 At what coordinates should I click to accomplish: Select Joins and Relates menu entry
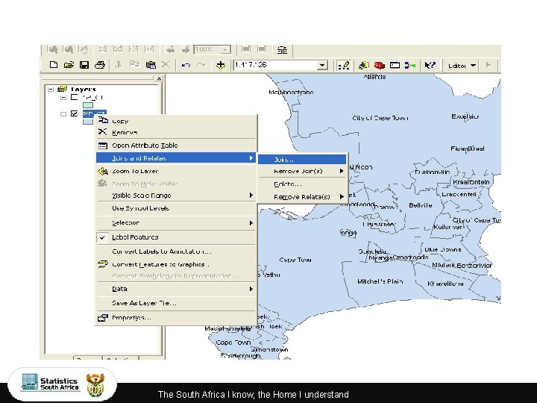tap(176, 158)
